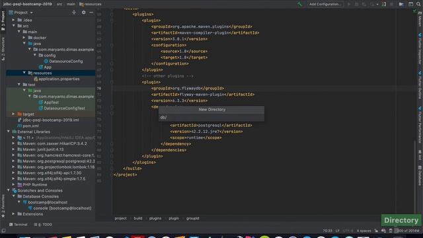
Task: Collapse the main folder
Action: click(x=19, y=32)
